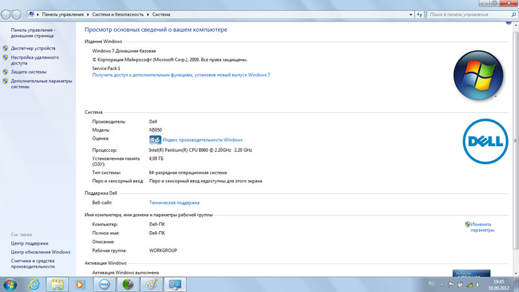
Task: Launch Windows Media Player from taskbar
Action: [80, 284]
